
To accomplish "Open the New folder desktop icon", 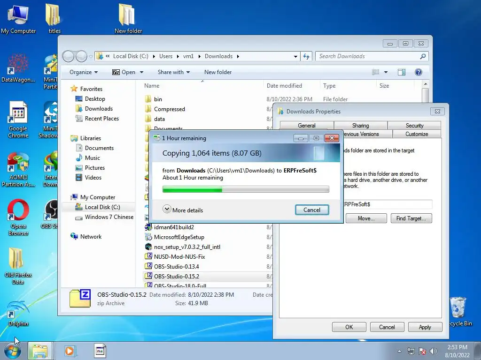I will (x=128, y=18).
